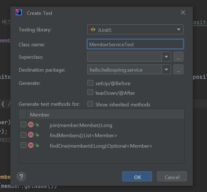
Task: Click public lock icon of join method
Action: pyautogui.click(x=37, y=125)
